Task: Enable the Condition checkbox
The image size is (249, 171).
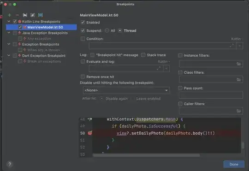Action: click(x=83, y=39)
